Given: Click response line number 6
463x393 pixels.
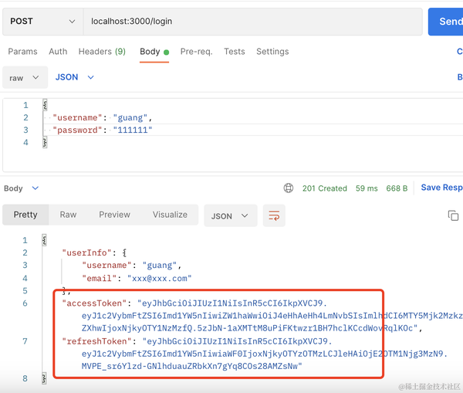Looking at the screenshot, I should point(25,303).
